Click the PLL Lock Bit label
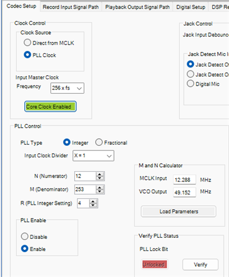 pyautogui.click(x=154, y=249)
